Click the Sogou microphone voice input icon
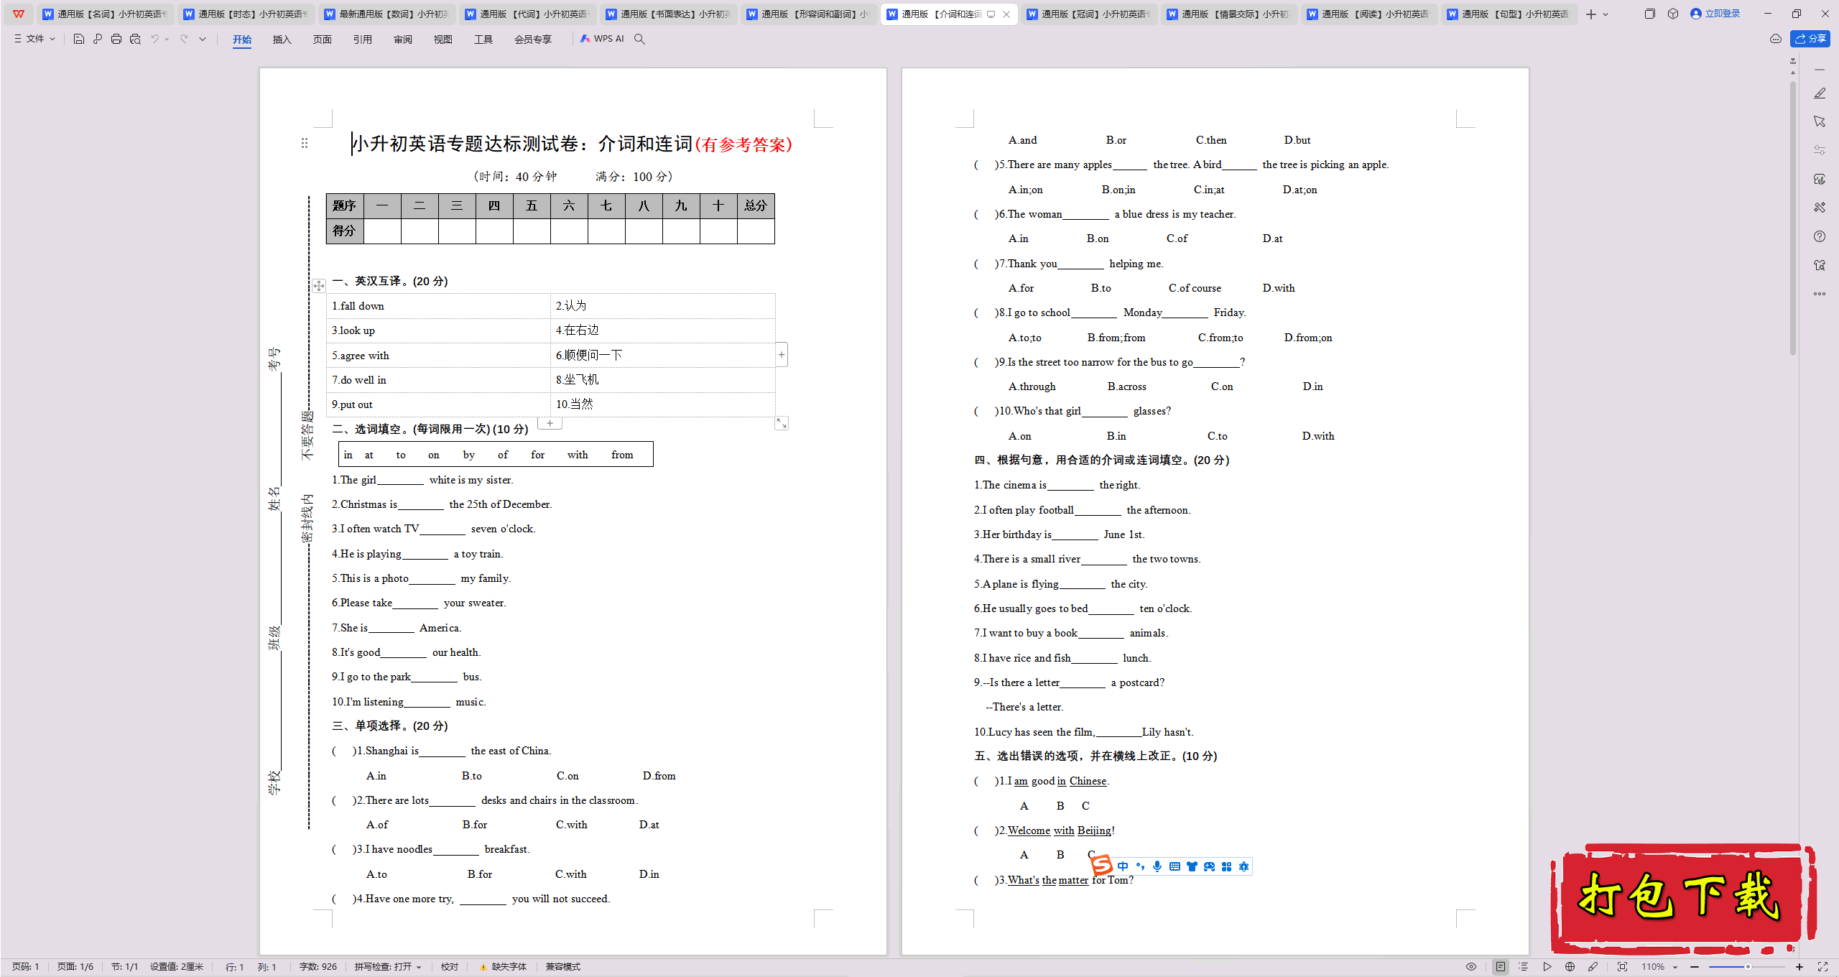The height and width of the screenshot is (977, 1839). [1157, 866]
